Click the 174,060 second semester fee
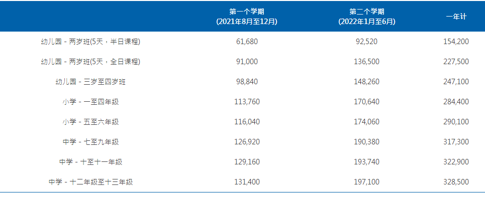The height and width of the screenshot is (199, 485). [x=366, y=122]
